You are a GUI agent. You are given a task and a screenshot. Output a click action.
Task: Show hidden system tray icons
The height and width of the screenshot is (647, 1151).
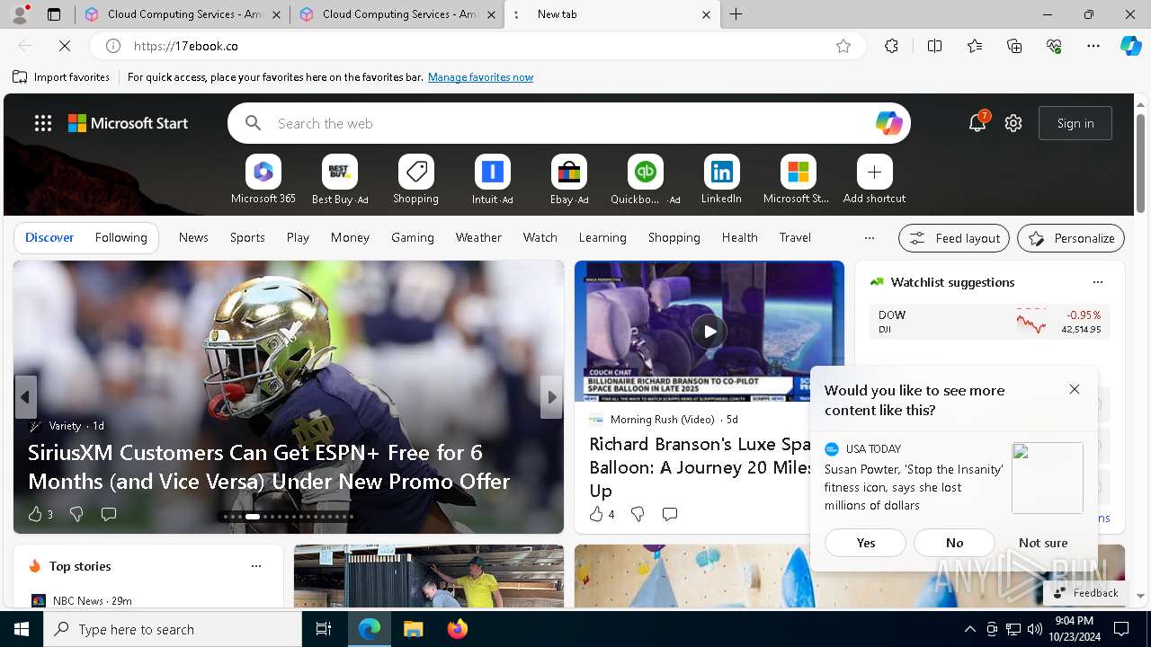click(x=969, y=629)
